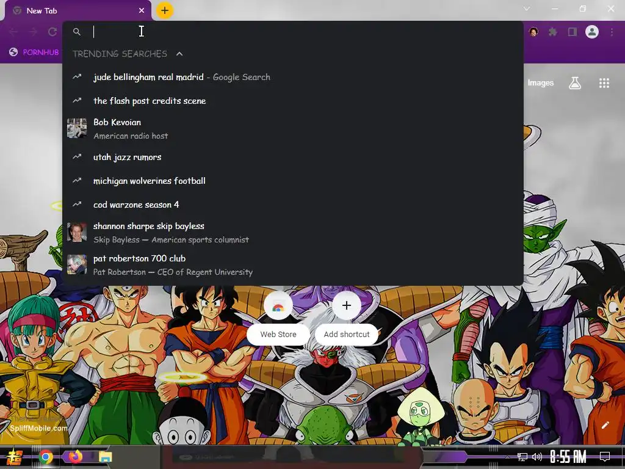Viewport: 625px width, 469px height.
Task: Toggle the side panel icon
Action: pyautogui.click(x=573, y=32)
